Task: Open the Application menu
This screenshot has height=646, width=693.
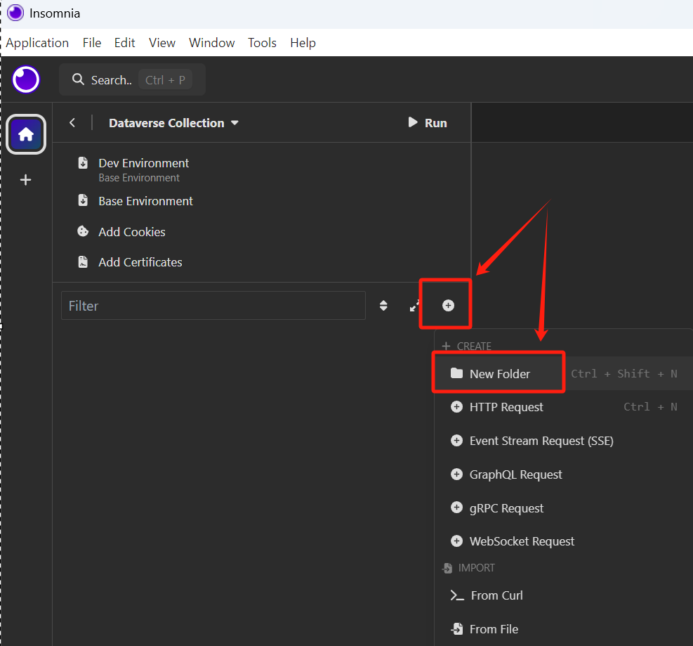Action: pos(37,43)
